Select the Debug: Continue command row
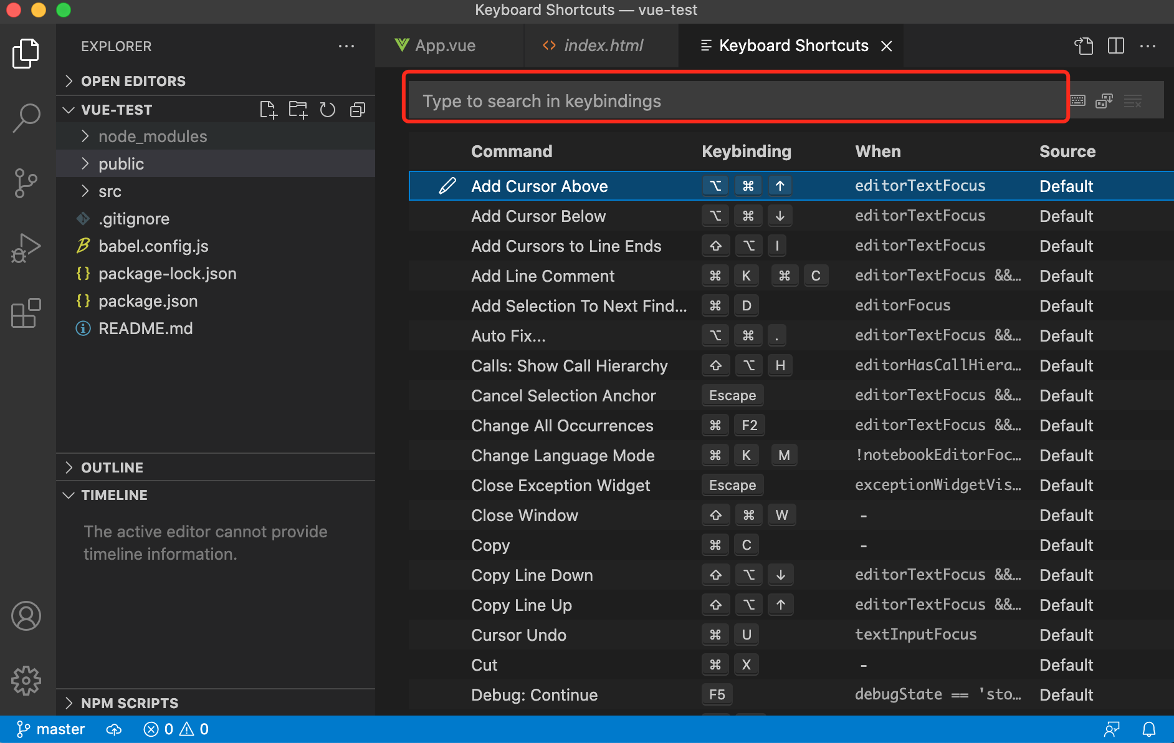Viewport: 1174px width, 743px height. pyautogui.click(x=791, y=695)
